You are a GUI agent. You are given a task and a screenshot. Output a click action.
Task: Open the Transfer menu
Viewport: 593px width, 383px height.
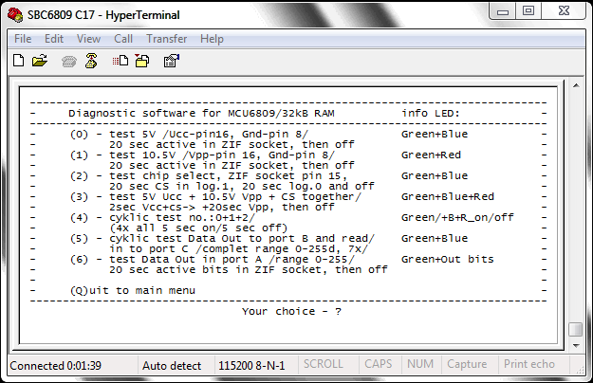(x=166, y=39)
